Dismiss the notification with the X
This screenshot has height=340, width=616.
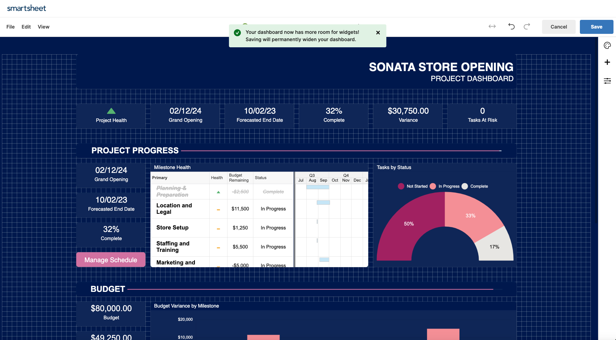pyautogui.click(x=378, y=33)
